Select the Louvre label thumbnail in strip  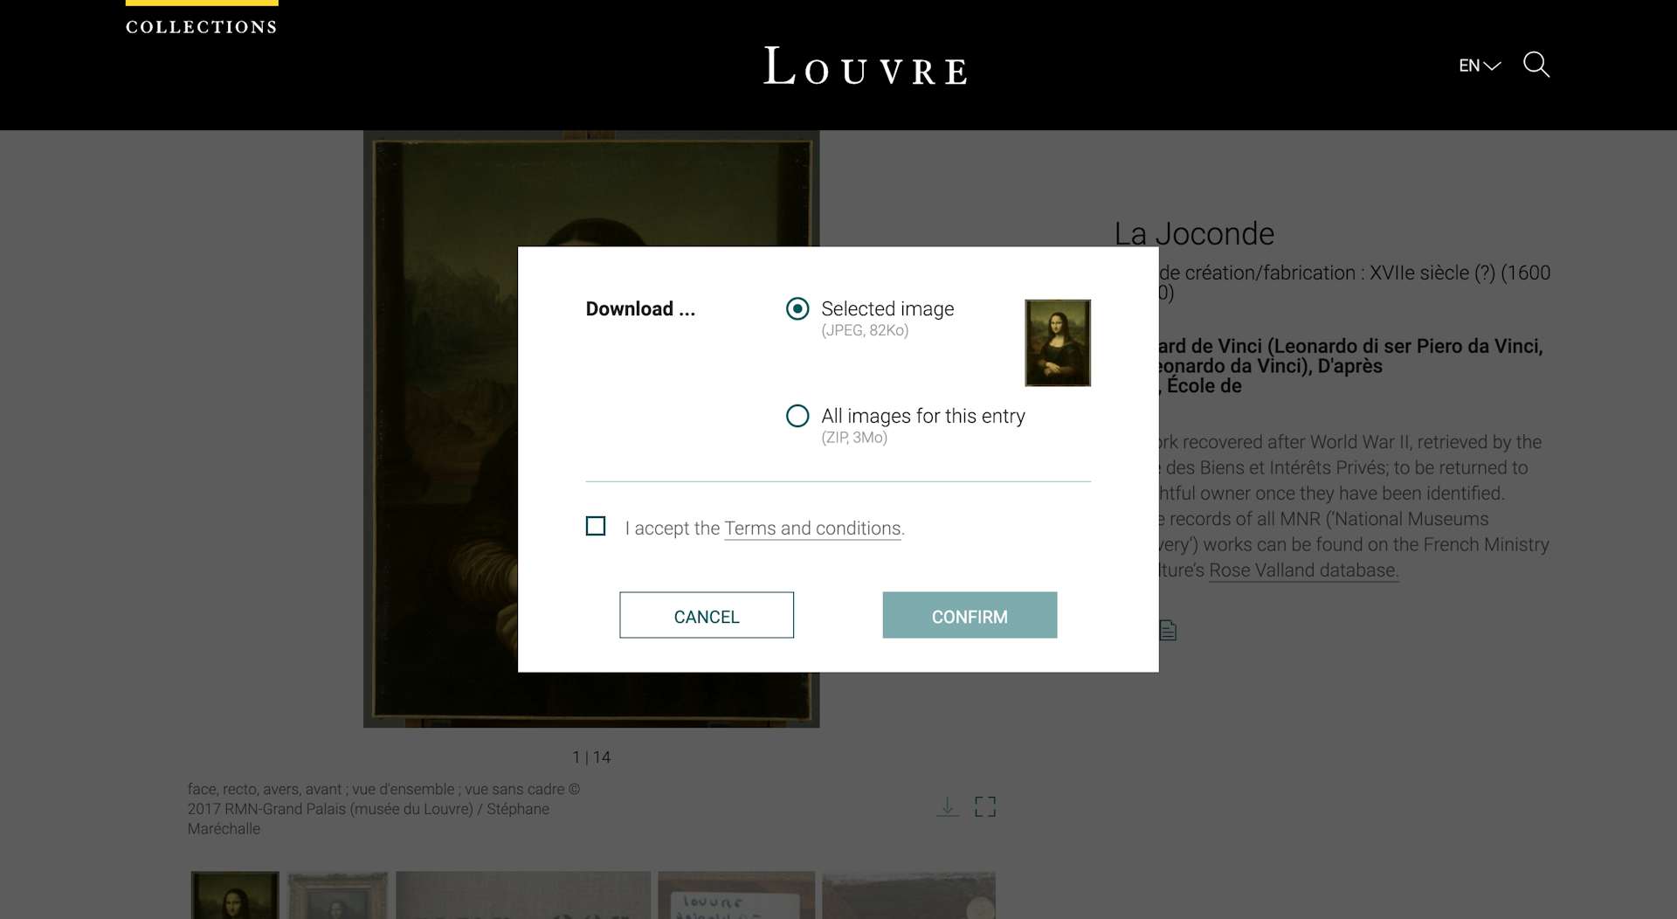coord(736,895)
